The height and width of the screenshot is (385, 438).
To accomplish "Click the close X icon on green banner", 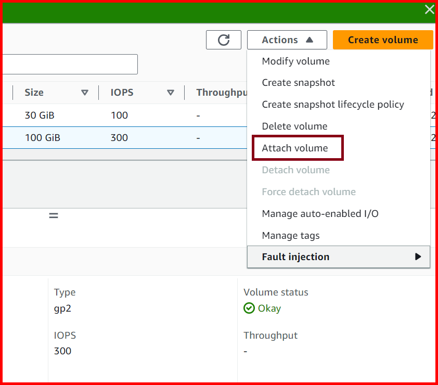I will (429, 9).
